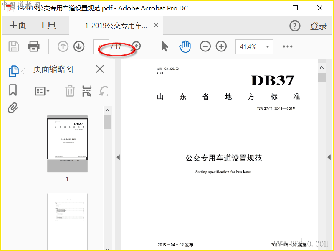This screenshot has height=251, width=334.
Task: Click the 2019-04-02 发布 text
Action: pyautogui.click(x=175, y=245)
